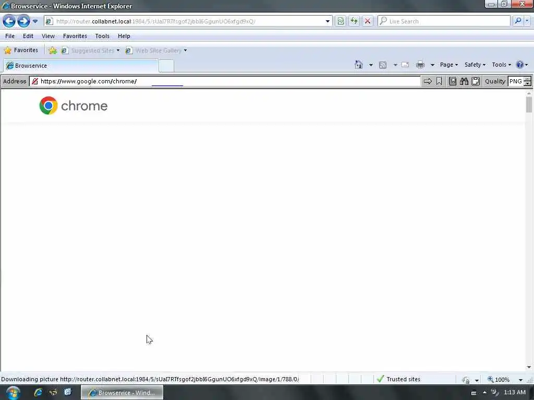Add to Favorites Bar star icon

[53, 51]
